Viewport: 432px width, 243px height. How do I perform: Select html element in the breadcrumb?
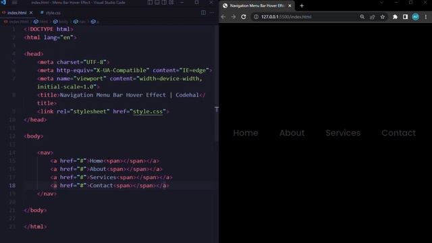41,22
